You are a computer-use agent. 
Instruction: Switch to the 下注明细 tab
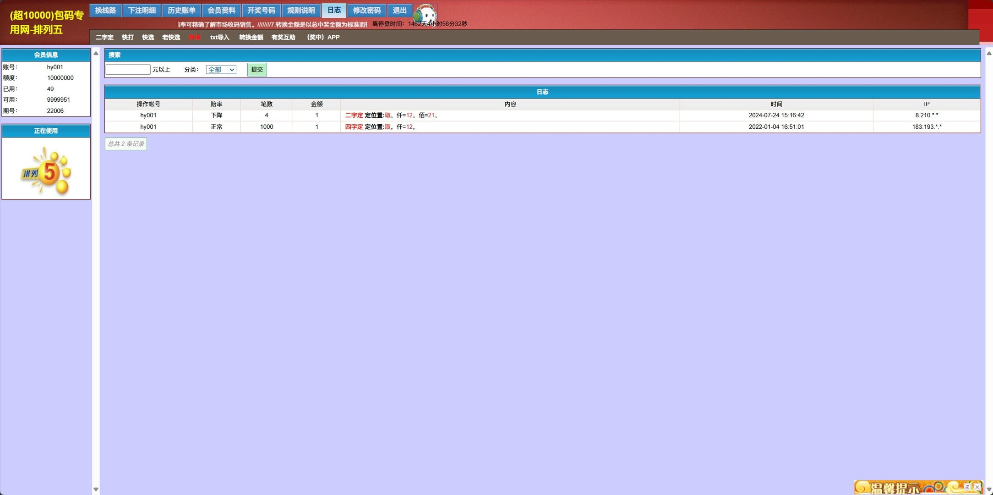point(142,10)
